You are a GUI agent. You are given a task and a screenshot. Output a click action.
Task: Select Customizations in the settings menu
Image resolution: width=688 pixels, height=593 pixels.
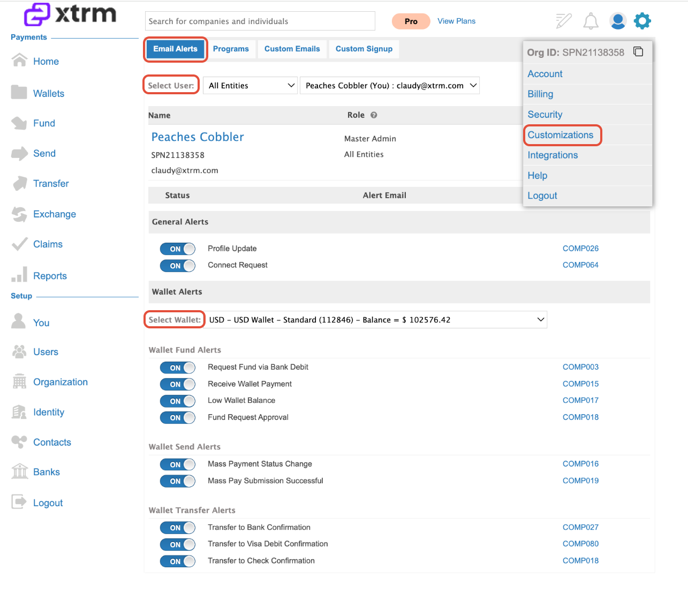click(x=561, y=135)
